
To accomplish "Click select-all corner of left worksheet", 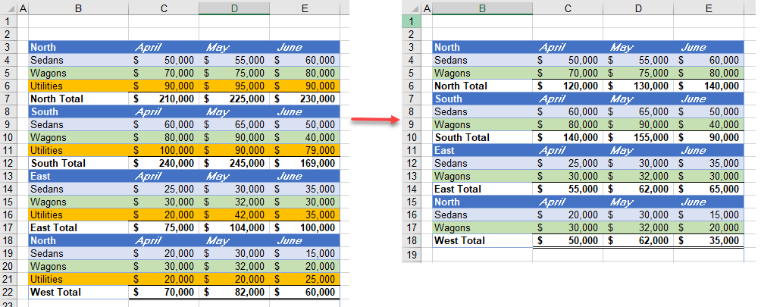I will 8,8.
